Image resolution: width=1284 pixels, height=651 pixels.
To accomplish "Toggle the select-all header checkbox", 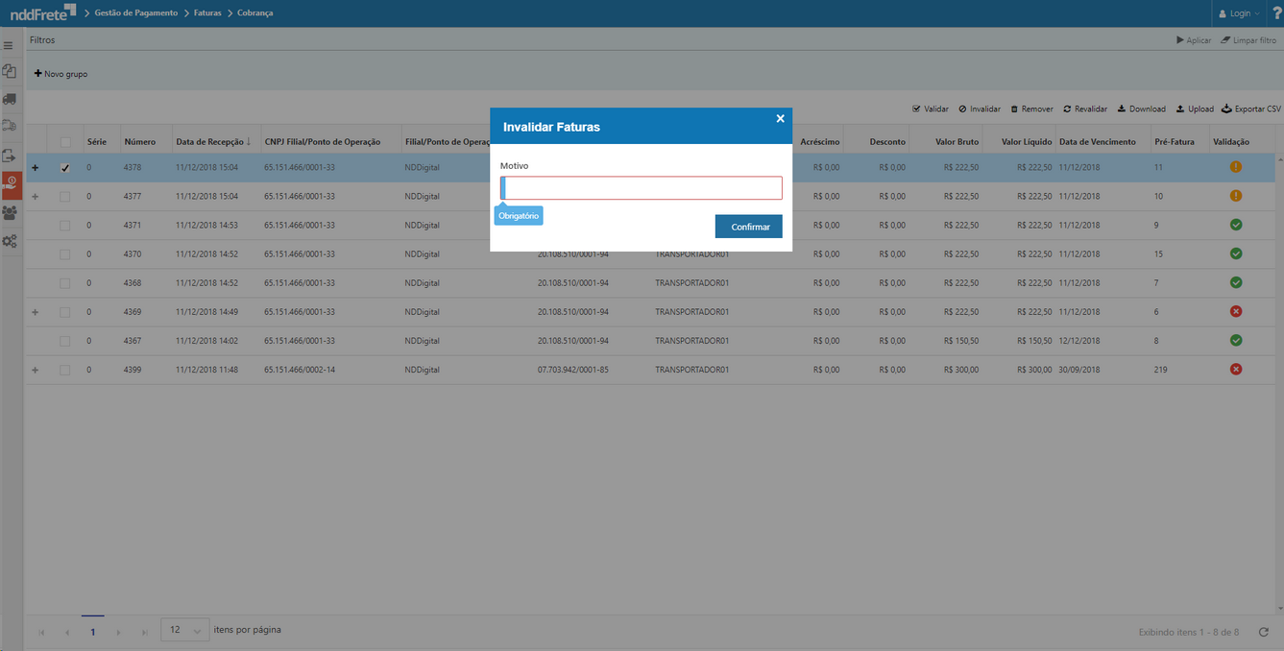I will click(65, 142).
